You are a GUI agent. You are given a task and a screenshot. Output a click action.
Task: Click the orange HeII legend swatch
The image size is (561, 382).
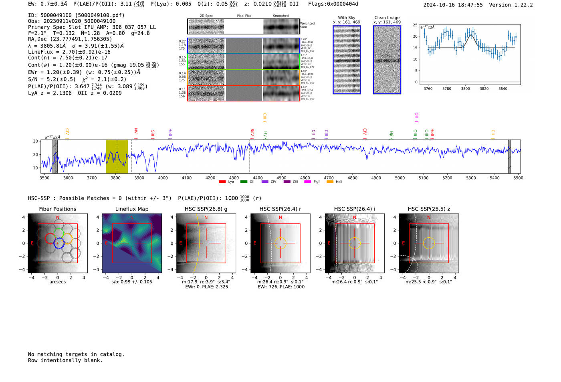coord(330,182)
